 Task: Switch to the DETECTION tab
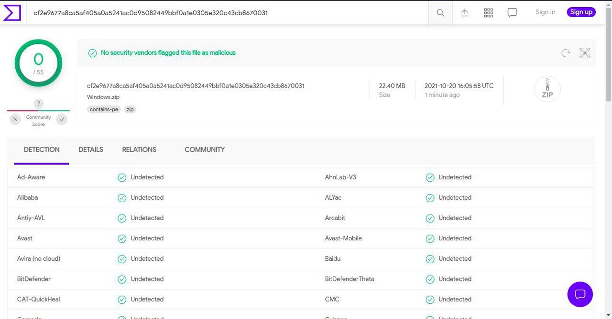point(42,150)
